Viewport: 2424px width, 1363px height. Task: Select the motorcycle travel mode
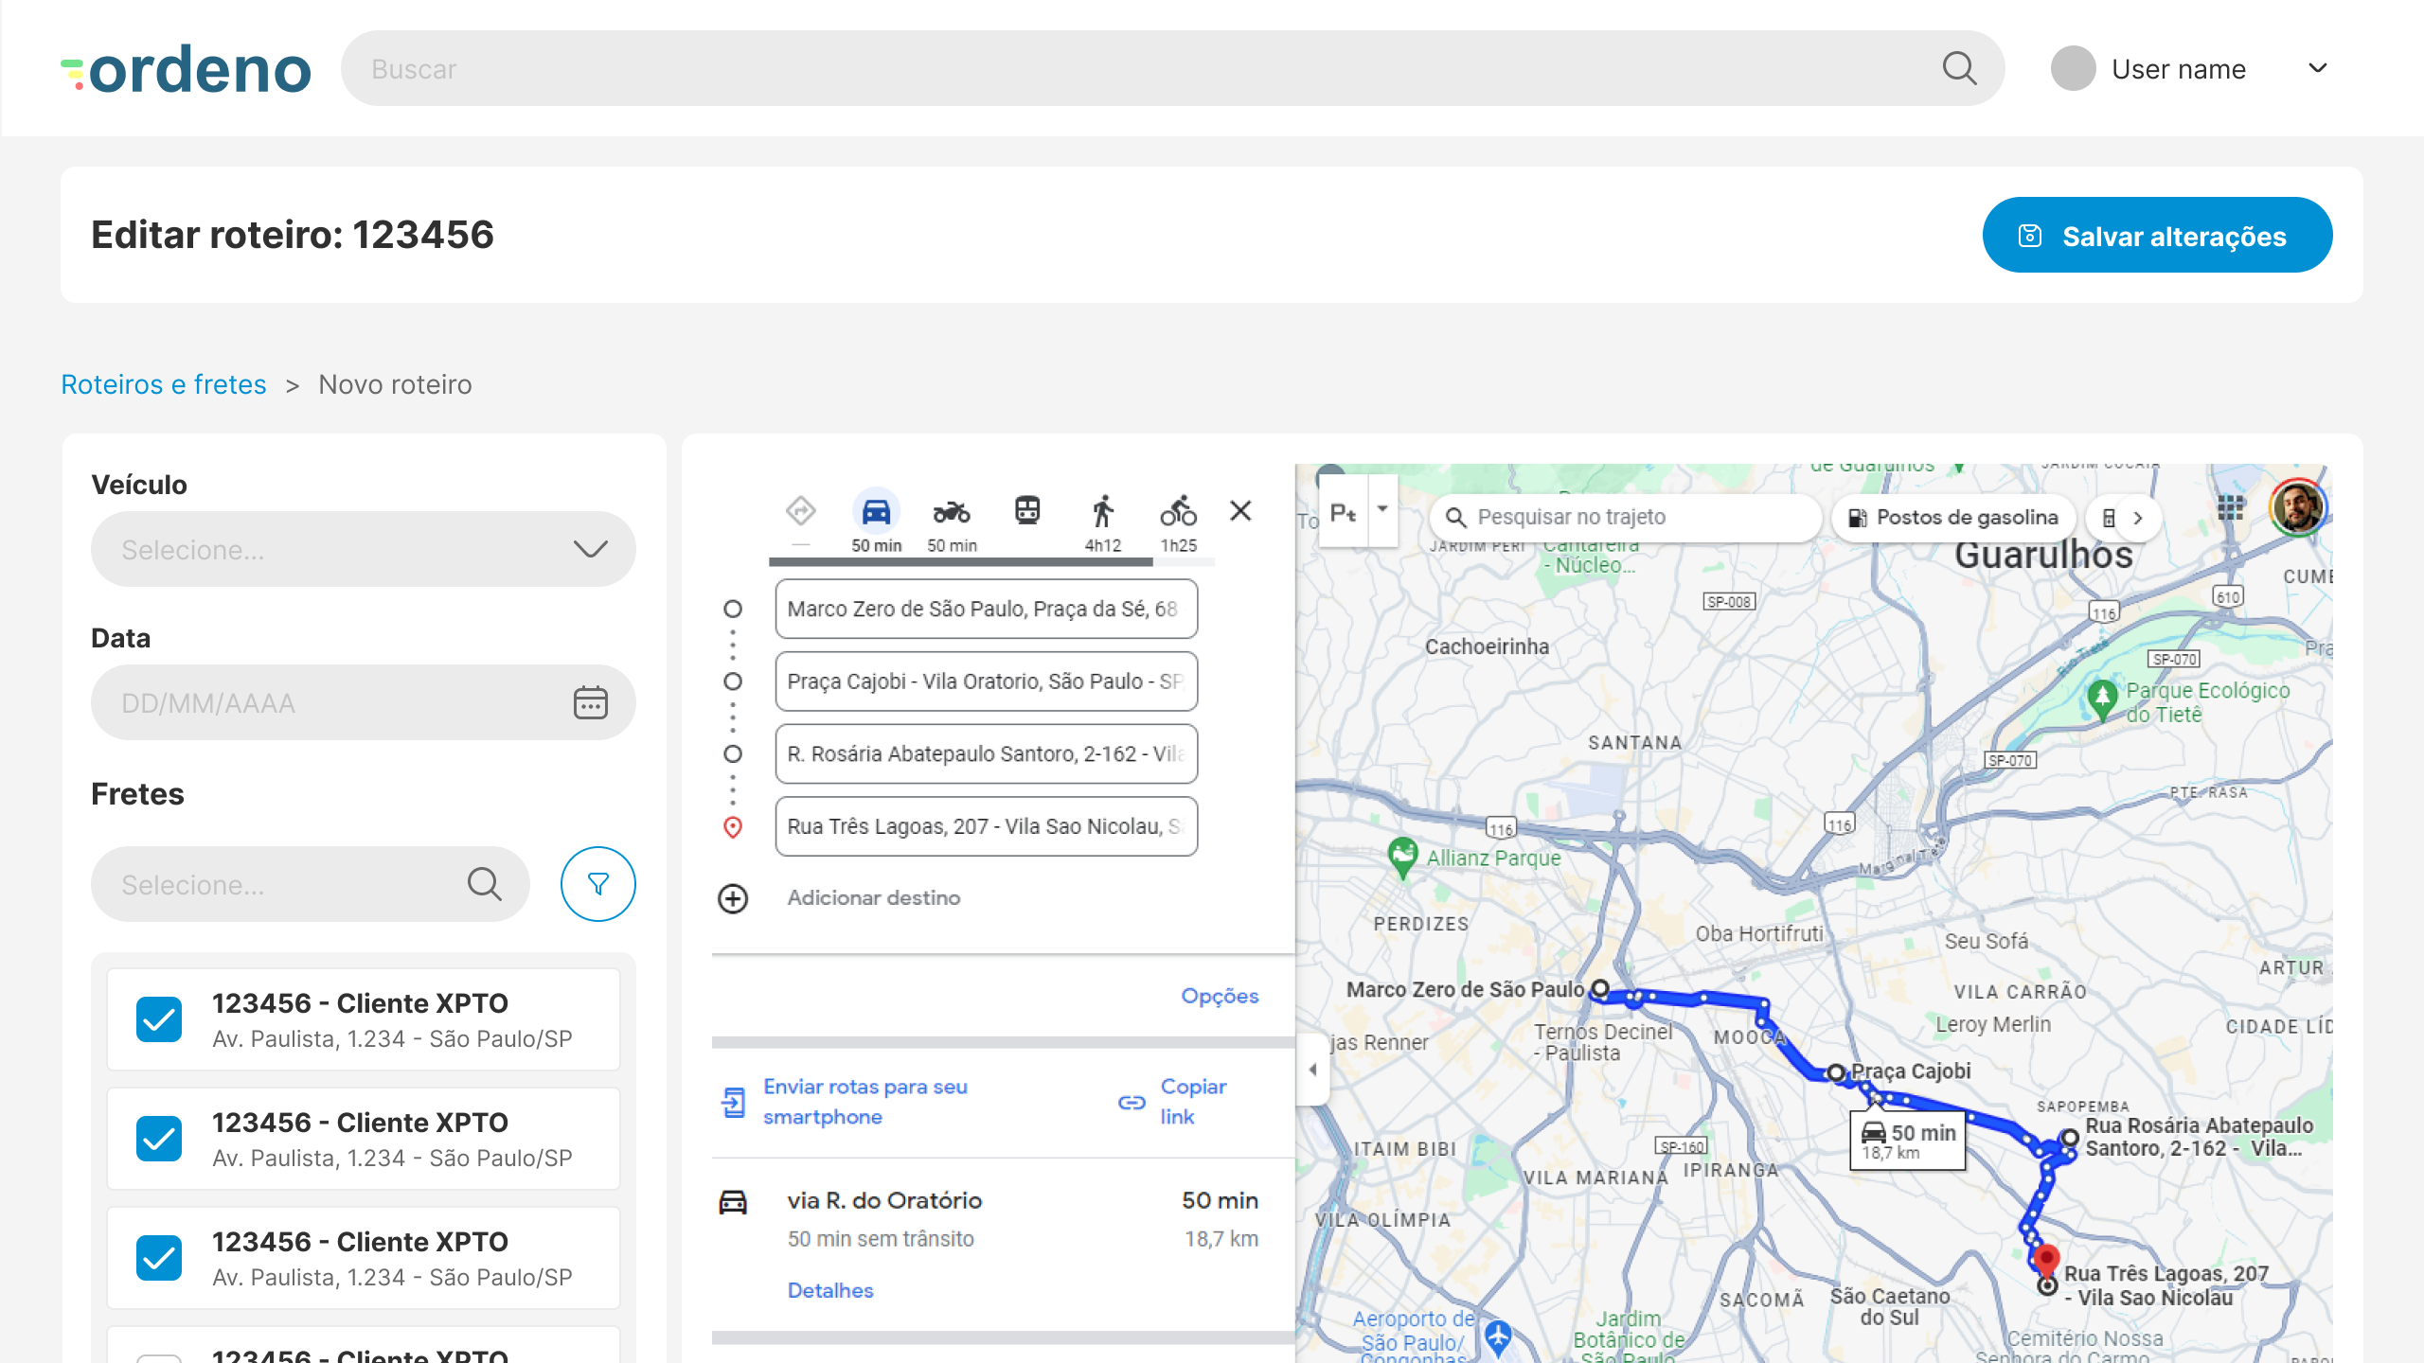(x=951, y=512)
